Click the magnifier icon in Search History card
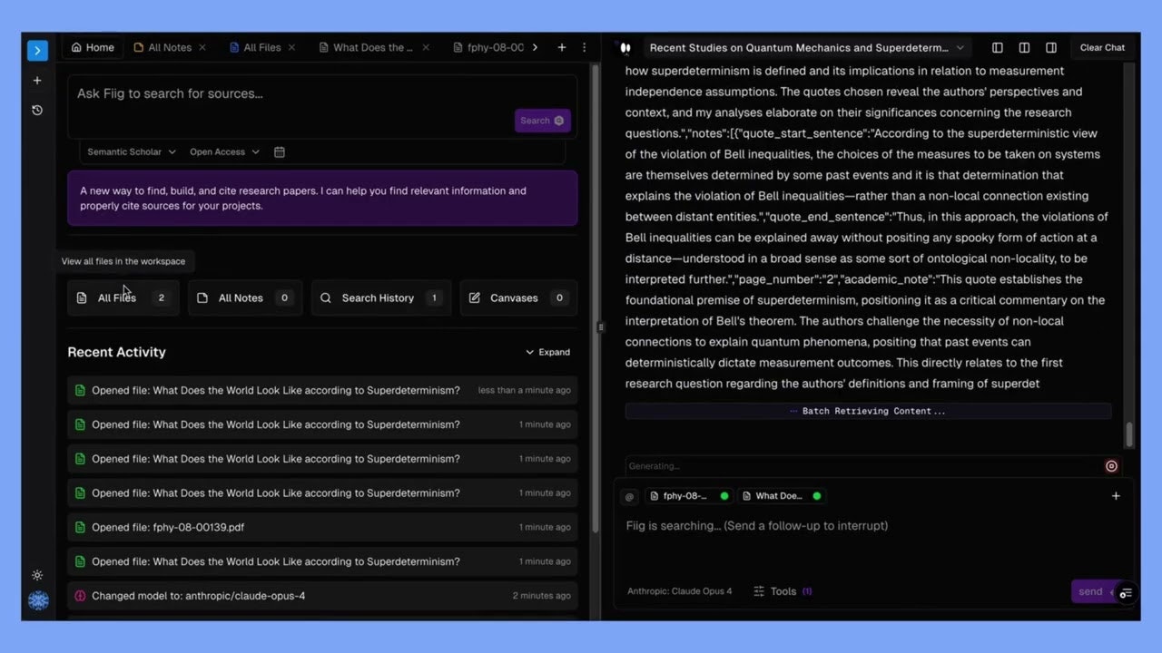 (326, 297)
